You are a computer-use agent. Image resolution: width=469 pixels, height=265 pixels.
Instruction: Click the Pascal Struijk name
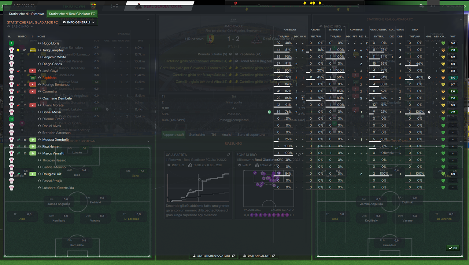(52, 181)
